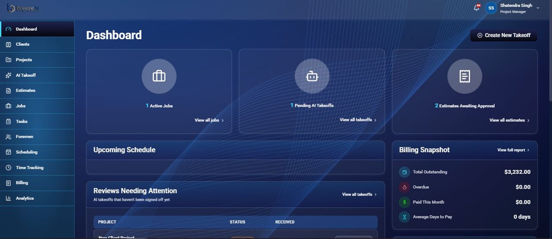Click the Scheduling calendar icon in sidebar

[9, 152]
